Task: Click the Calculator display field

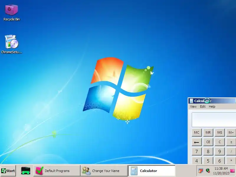Action: pos(214,120)
